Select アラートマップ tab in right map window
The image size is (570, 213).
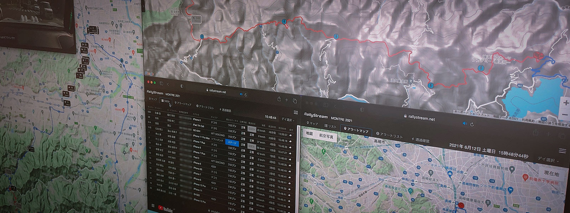[356, 130]
